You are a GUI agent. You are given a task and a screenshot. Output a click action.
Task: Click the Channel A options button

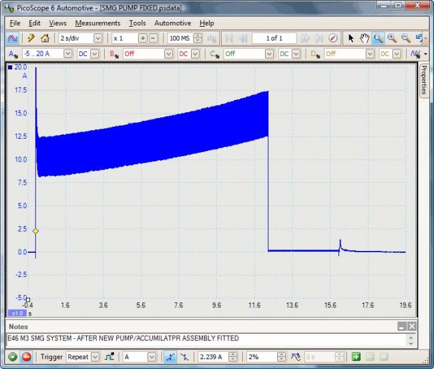coord(13,53)
